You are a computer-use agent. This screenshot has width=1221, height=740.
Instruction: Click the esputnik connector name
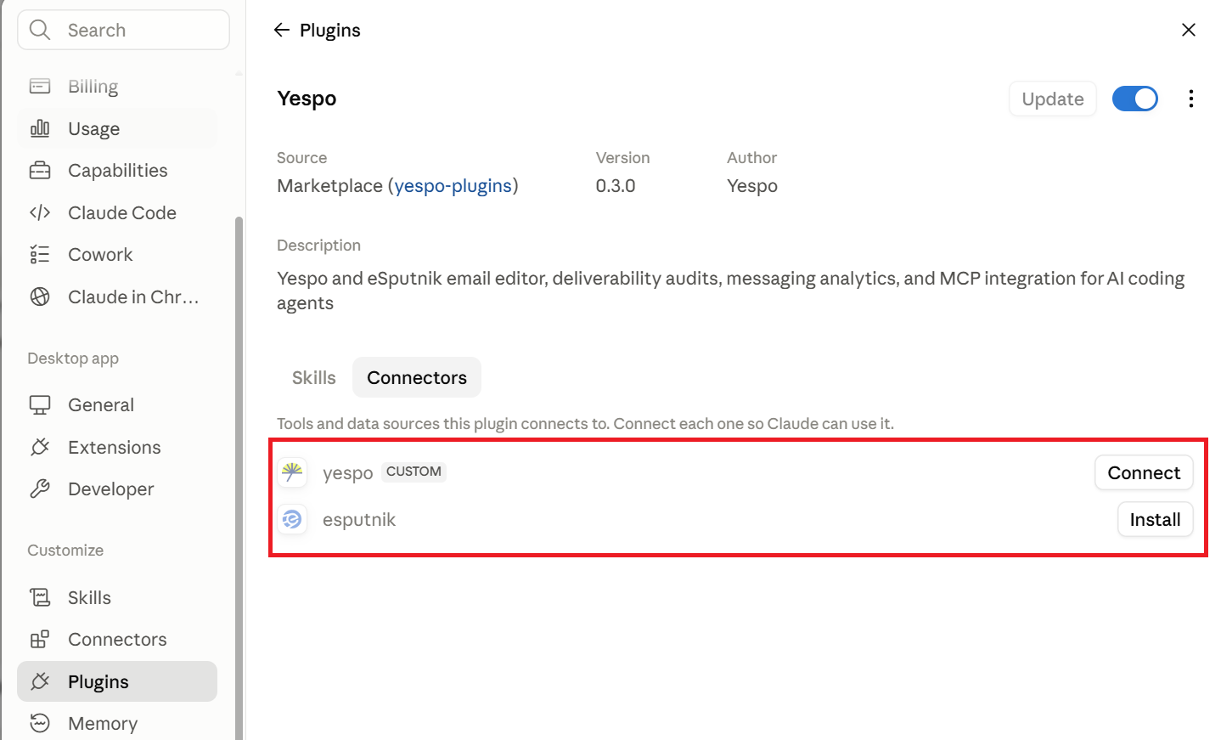pos(359,520)
